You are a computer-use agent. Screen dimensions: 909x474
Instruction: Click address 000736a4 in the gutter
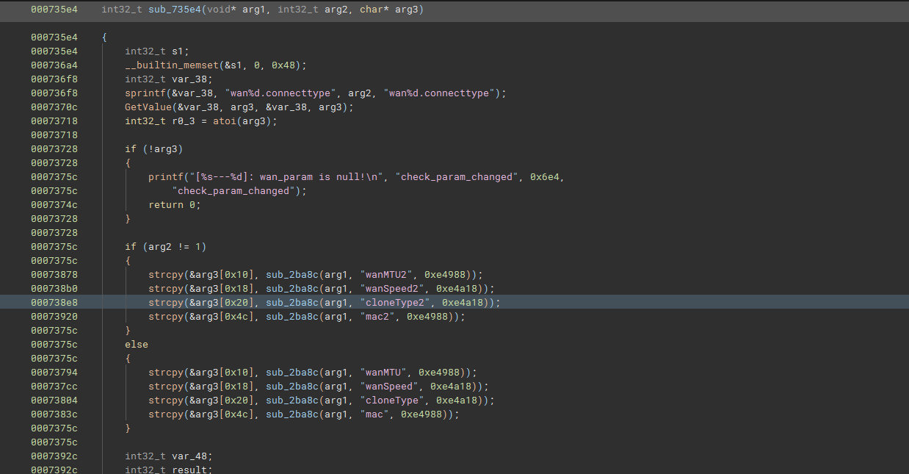pos(54,65)
